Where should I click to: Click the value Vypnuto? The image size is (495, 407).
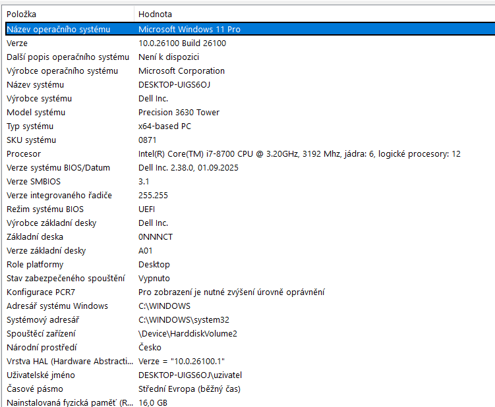154,279
